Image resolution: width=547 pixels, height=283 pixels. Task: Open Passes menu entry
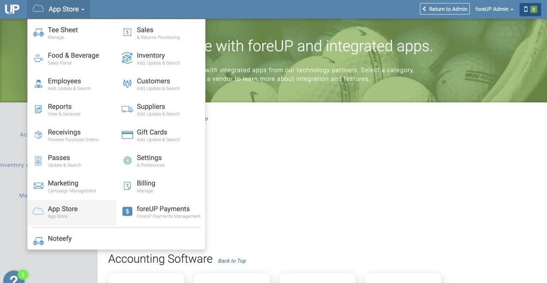click(72, 161)
